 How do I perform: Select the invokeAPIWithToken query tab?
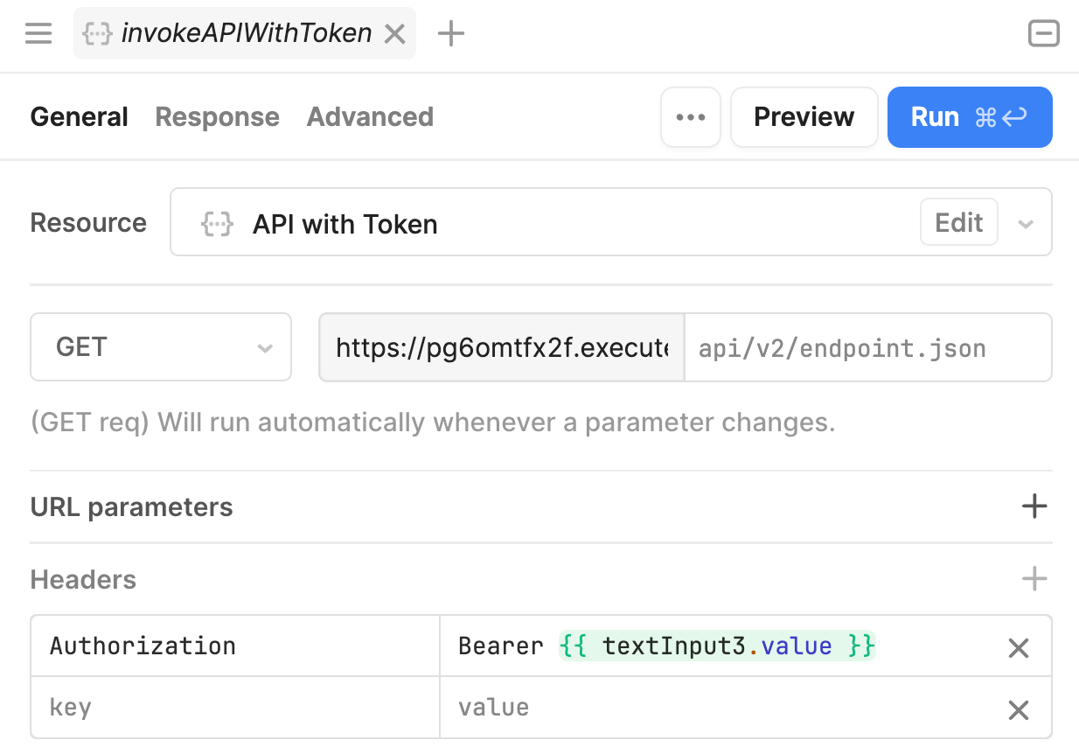pos(245,34)
